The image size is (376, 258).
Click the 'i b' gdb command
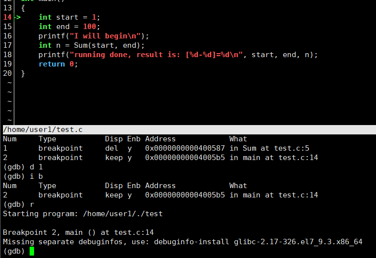pos(36,176)
